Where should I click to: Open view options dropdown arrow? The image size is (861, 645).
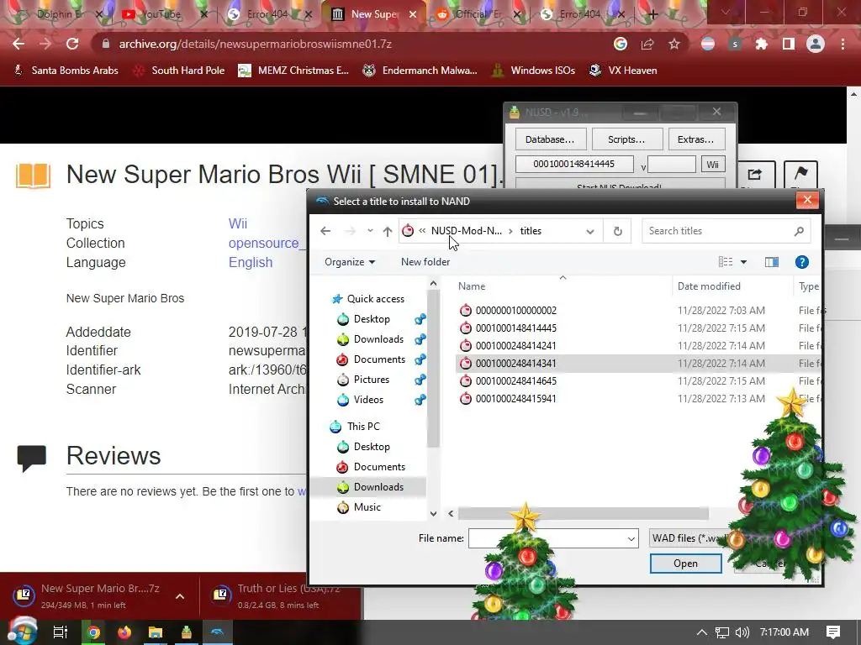(743, 262)
